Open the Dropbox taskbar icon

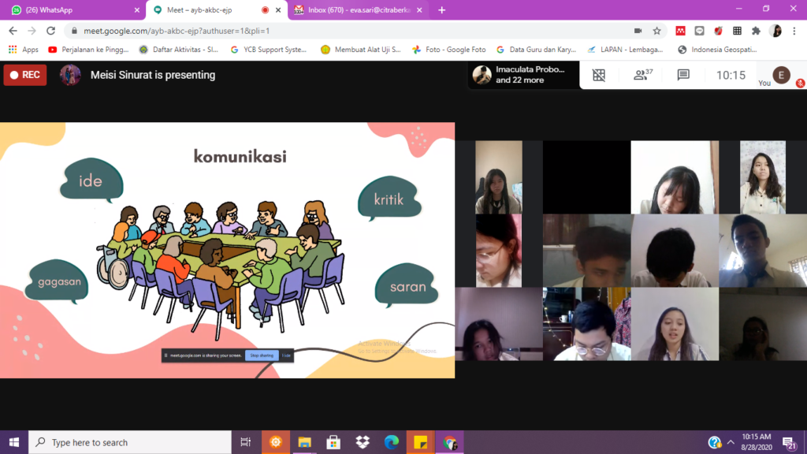(x=363, y=442)
